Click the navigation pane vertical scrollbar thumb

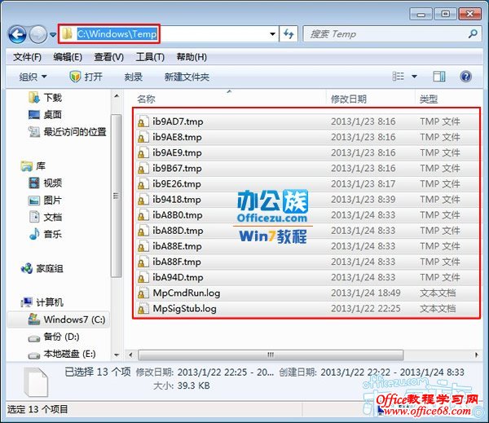pos(117,196)
